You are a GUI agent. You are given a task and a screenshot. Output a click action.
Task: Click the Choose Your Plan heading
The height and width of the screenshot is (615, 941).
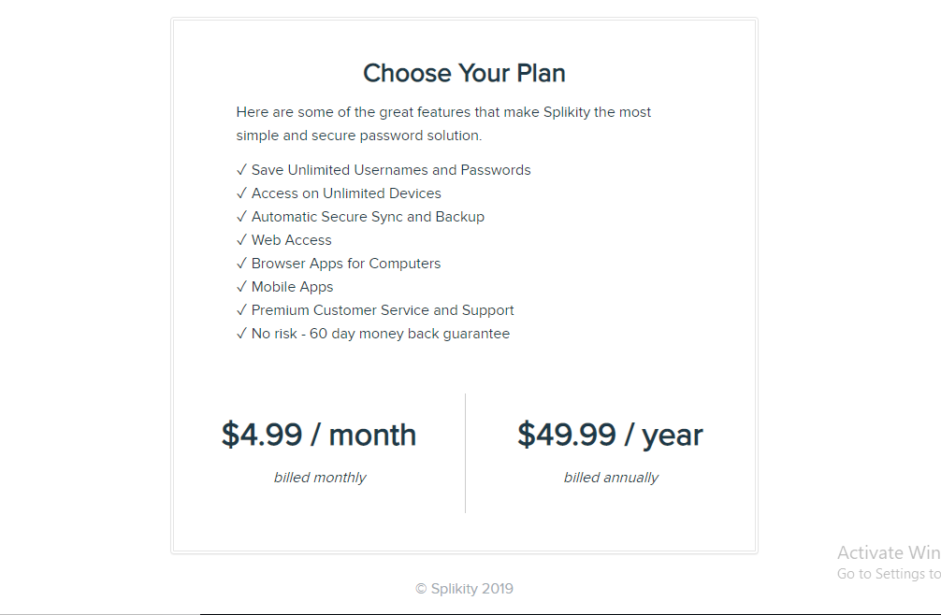(x=464, y=73)
